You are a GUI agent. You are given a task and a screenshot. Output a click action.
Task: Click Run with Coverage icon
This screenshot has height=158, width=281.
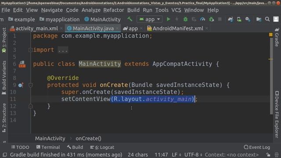click(x=194, y=19)
